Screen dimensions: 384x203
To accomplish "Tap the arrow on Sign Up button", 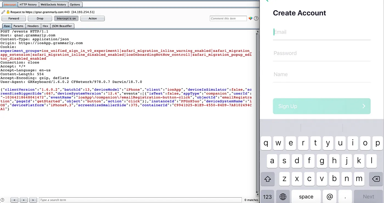I will [x=364, y=106].
